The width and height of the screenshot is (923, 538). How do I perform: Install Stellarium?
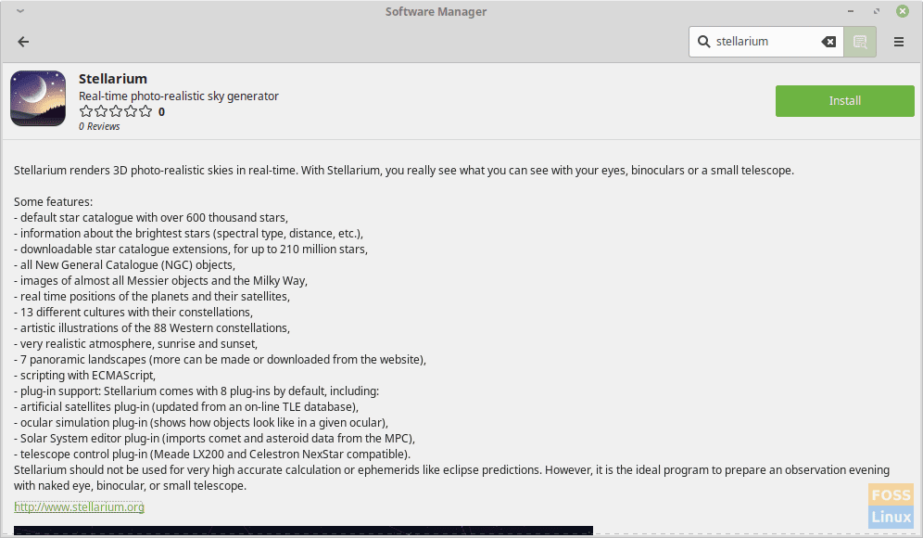(x=844, y=101)
